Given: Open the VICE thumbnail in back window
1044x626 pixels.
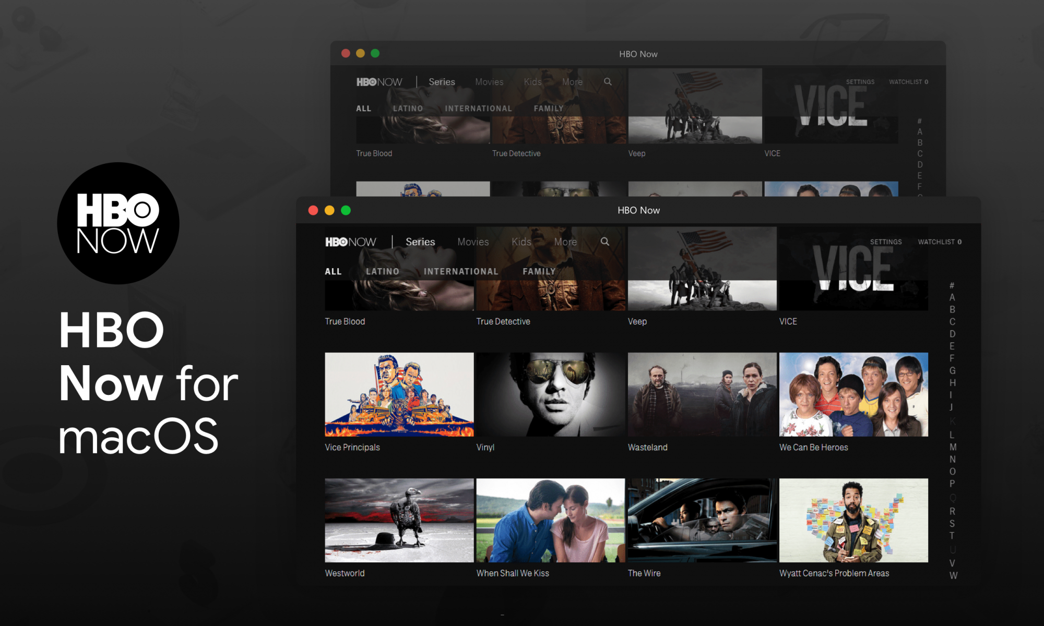Looking at the screenshot, I should coord(831,106).
